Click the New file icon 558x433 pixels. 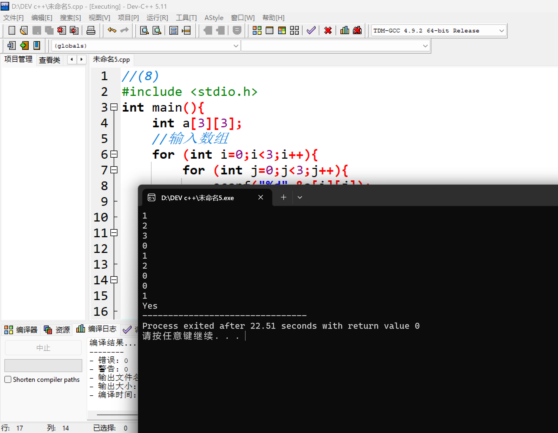click(x=12, y=30)
